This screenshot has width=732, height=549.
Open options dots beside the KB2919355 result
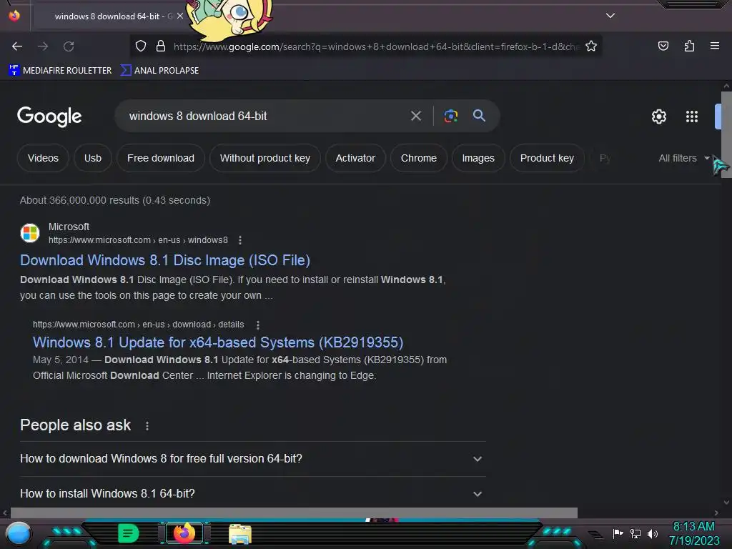(257, 325)
